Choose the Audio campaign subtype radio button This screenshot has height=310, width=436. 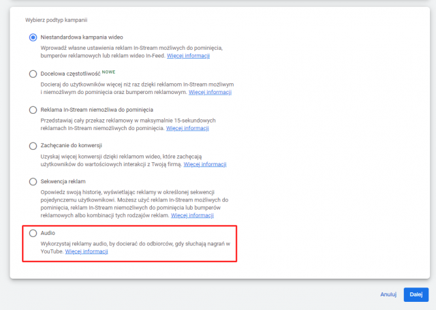33,233
